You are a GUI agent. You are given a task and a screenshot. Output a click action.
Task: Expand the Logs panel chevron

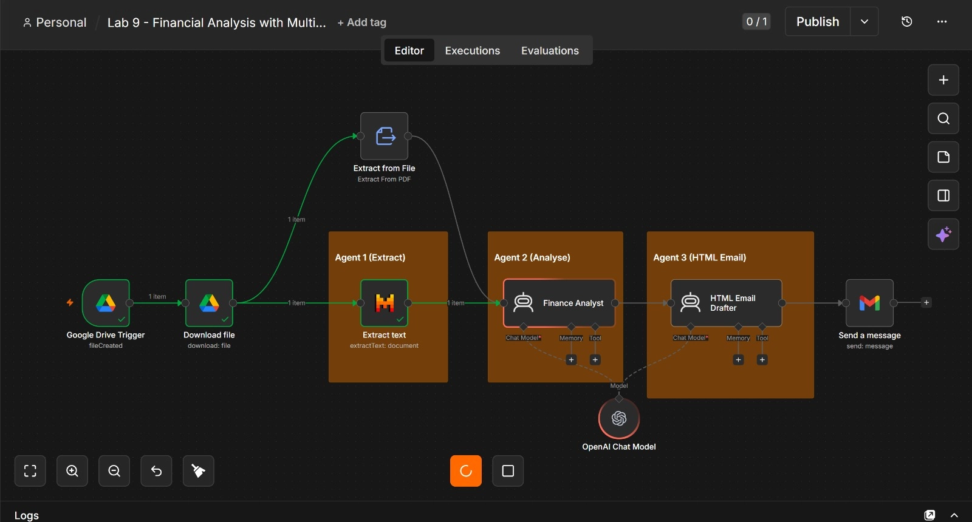click(954, 515)
